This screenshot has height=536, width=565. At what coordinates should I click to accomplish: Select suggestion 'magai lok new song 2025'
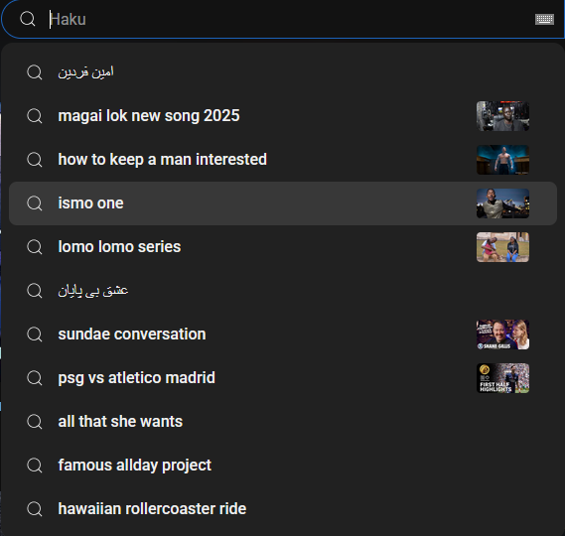[283, 116]
